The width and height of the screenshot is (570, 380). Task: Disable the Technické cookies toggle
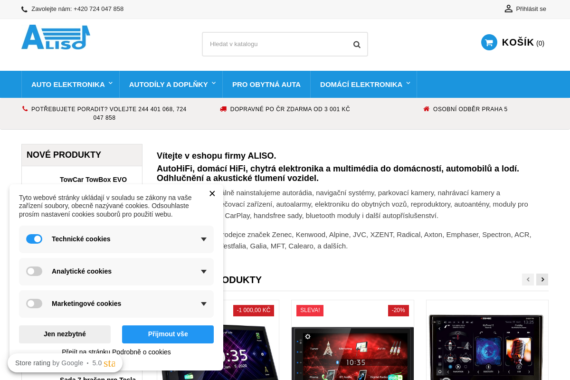click(x=34, y=239)
